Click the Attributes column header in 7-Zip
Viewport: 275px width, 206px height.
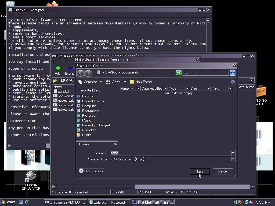pyautogui.click(x=247, y=87)
